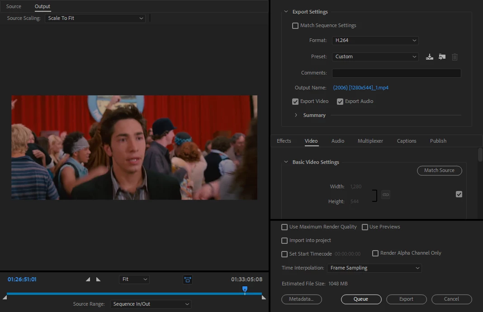Viewport: 483px width, 312px height.
Task: Open the Source Scaling dropdown
Action: (x=95, y=18)
